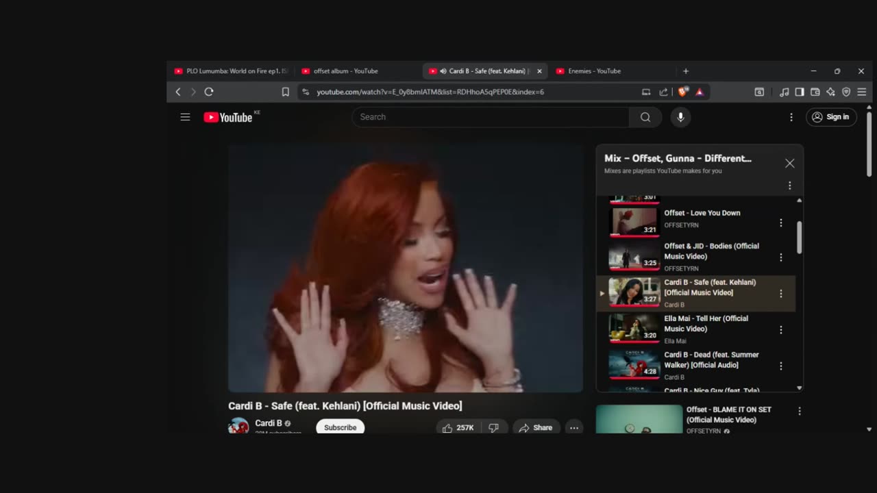Switch to the offset album - YouTube tab

click(x=356, y=71)
